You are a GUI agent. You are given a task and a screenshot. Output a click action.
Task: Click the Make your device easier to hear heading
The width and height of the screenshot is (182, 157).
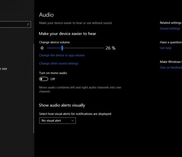click(67, 34)
